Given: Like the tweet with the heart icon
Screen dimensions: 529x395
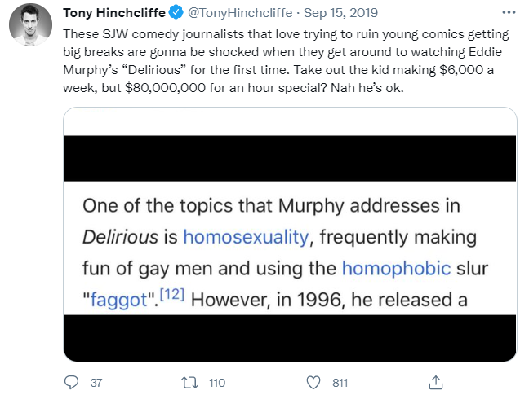Looking at the screenshot, I should pyautogui.click(x=314, y=382).
